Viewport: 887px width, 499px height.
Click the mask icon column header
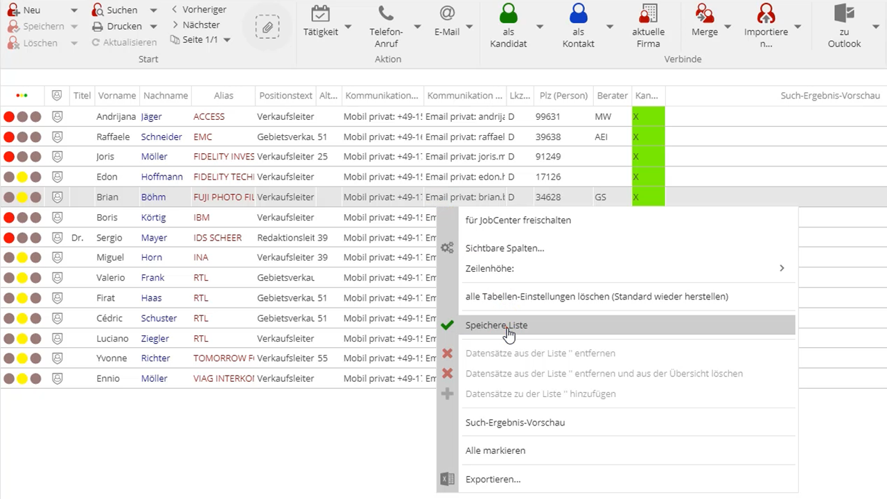click(x=58, y=96)
